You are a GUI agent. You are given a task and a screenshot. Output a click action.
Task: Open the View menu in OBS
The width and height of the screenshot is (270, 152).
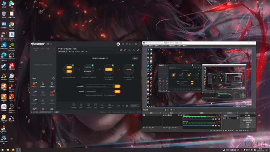[157, 46]
